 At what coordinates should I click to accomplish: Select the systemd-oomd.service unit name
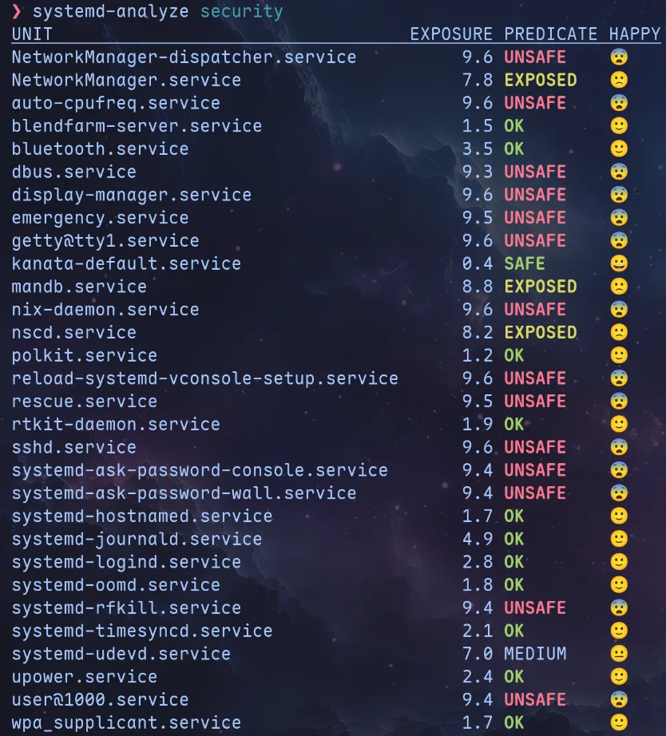click(116, 585)
